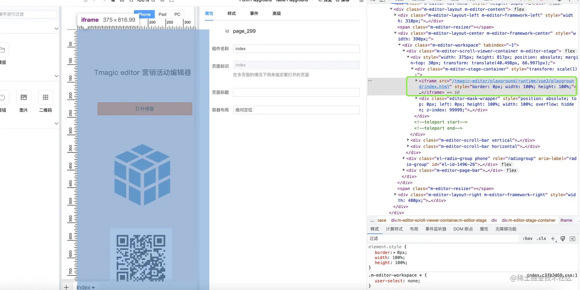The height and width of the screenshot is (290, 580).
Task: Select the iframe breadcrumb item
Action: [x=566, y=220]
